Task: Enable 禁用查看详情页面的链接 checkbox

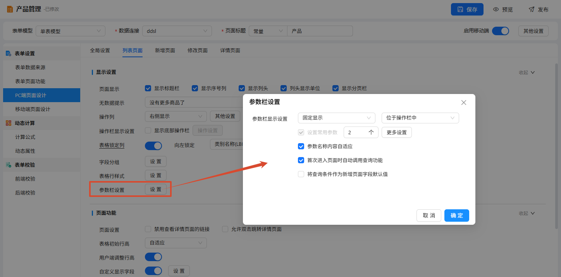Action: (x=148, y=229)
